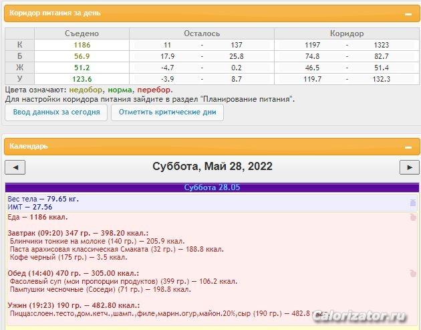This screenshot has height=330, width=421.
Task: Open 'Ввод данных за сегодня'
Action: click(56, 112)
